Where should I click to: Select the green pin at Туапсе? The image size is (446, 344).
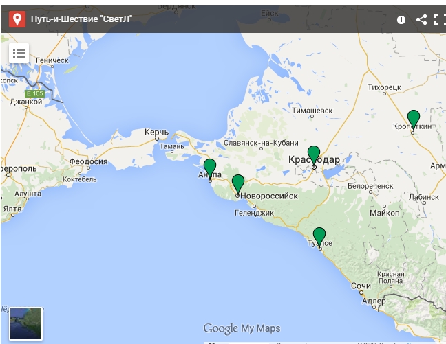pos(319,237)
